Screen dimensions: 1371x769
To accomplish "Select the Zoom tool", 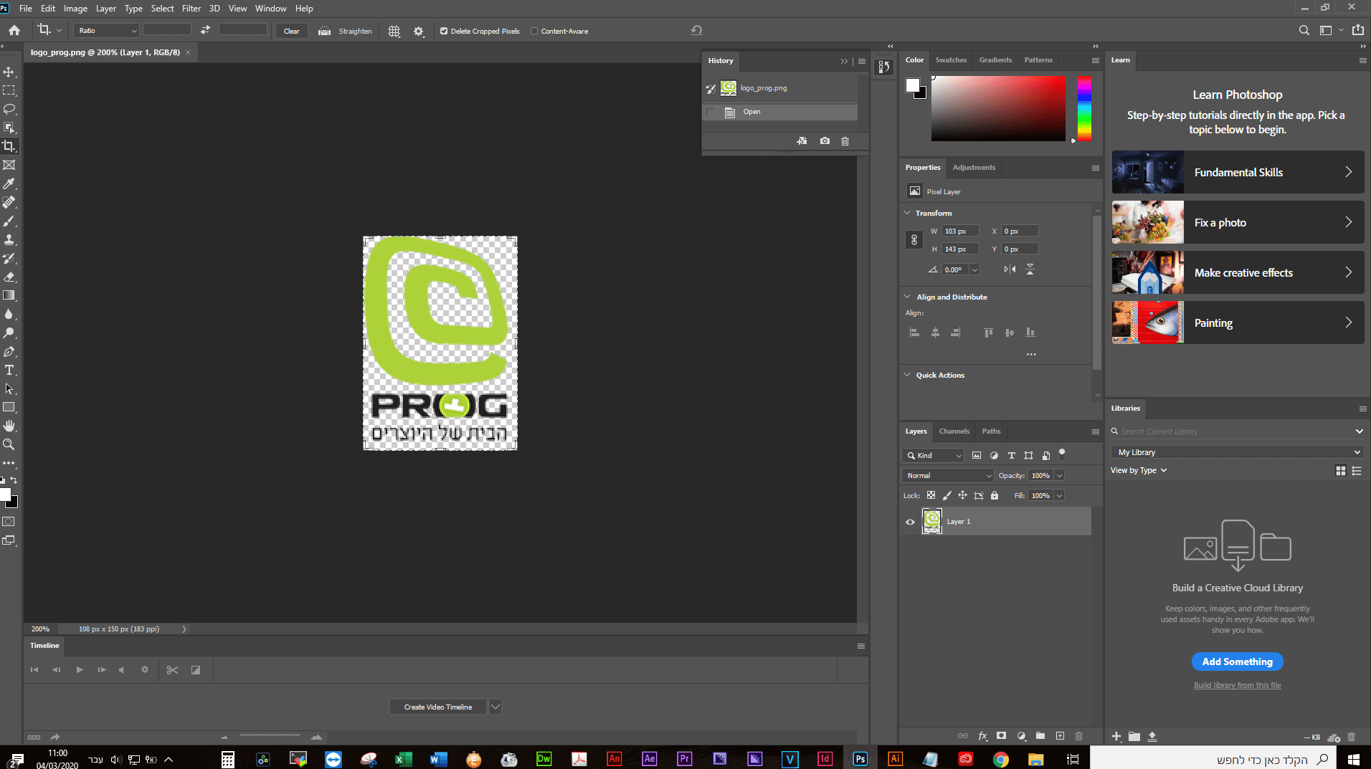I will pos(9,444).
